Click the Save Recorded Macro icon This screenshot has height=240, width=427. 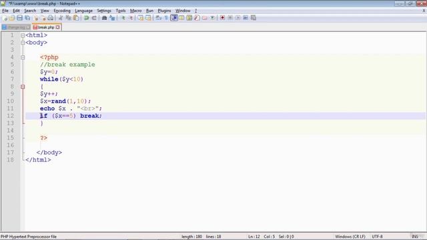coord(254,18)
